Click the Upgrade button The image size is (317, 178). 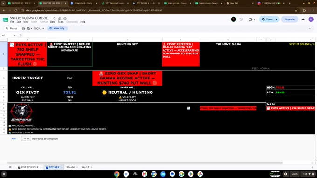point(289,20)
